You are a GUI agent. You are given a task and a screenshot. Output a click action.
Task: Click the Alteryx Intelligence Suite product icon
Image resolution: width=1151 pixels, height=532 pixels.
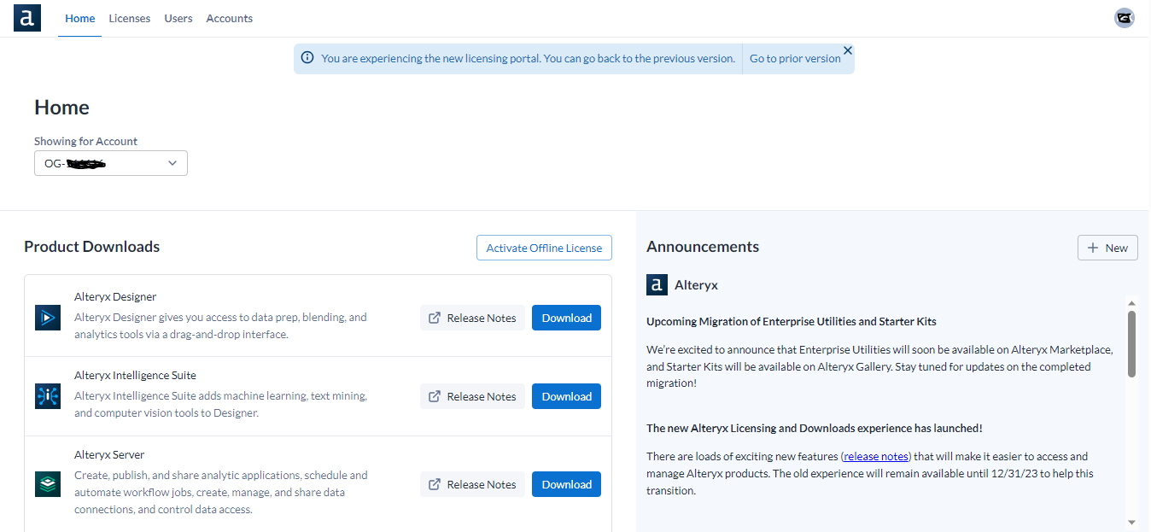[48, 396]
